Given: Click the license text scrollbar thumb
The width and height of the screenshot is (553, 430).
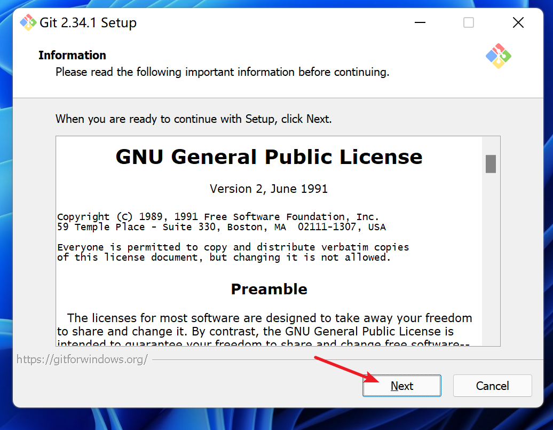Looking at the screenshot, I should (491, 164).
